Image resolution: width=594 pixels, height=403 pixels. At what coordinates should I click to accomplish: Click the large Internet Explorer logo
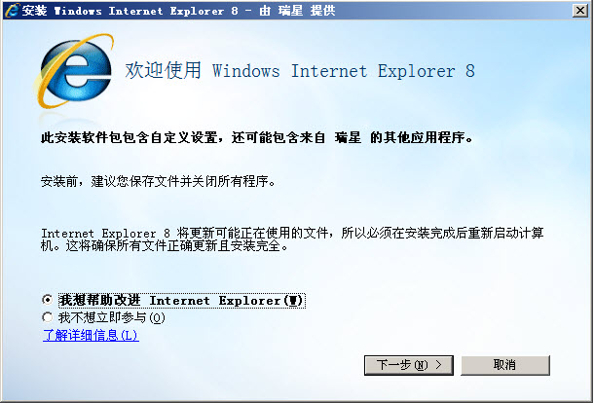click(x=74, y=71)
